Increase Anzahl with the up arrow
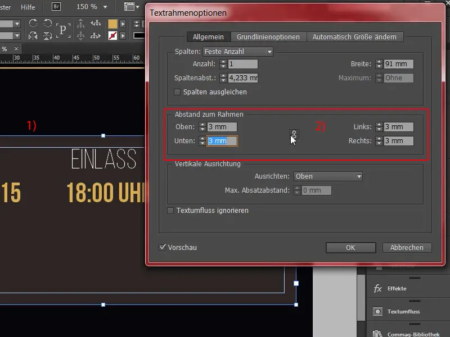Screen dimensions: 450x337 (223, 62)
